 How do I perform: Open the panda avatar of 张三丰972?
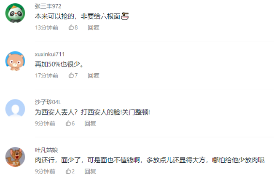15,13
